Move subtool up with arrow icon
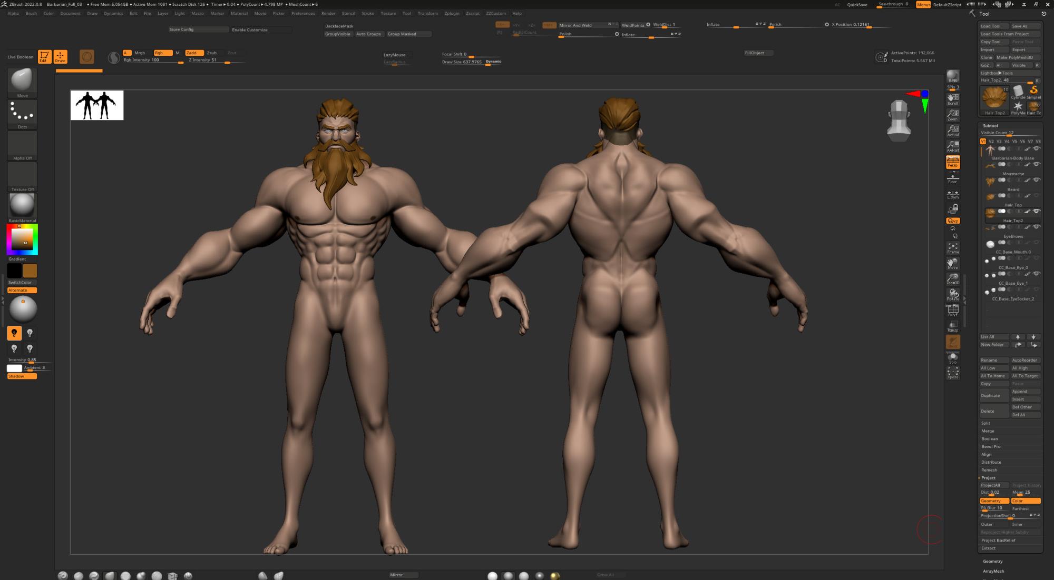This screenshot has height=580, width=1054. point(1018,337)
